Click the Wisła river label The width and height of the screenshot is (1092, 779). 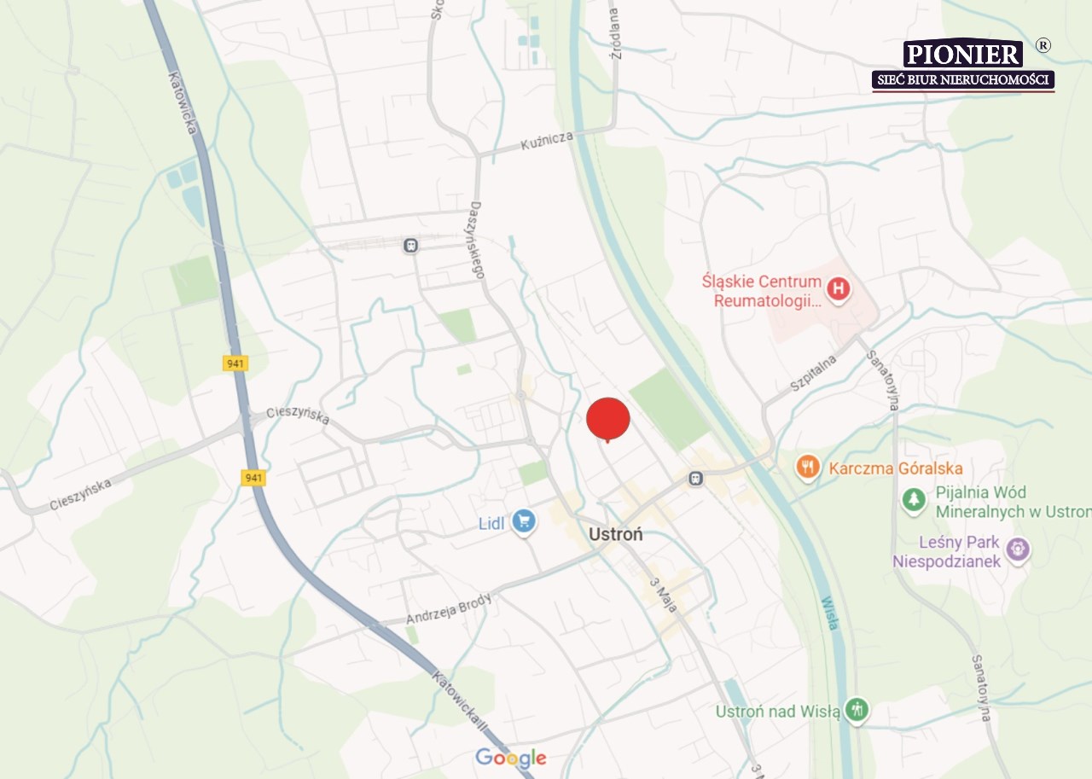pos(831,612)
